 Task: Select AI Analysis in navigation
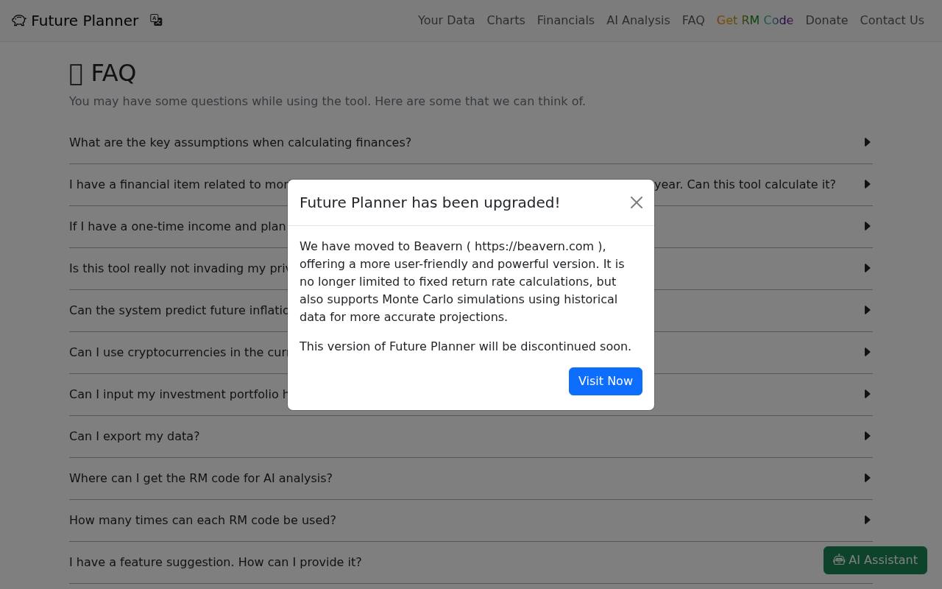point(638,21)
